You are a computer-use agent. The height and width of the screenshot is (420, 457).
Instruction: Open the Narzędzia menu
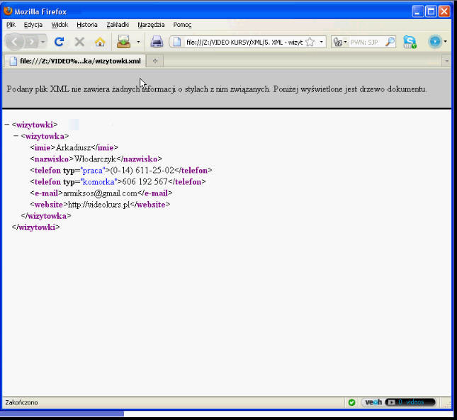pyautogui.click(x=151, y=25)
